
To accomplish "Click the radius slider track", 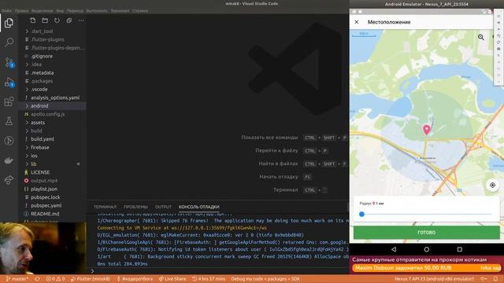I will (x=427, y=214).
